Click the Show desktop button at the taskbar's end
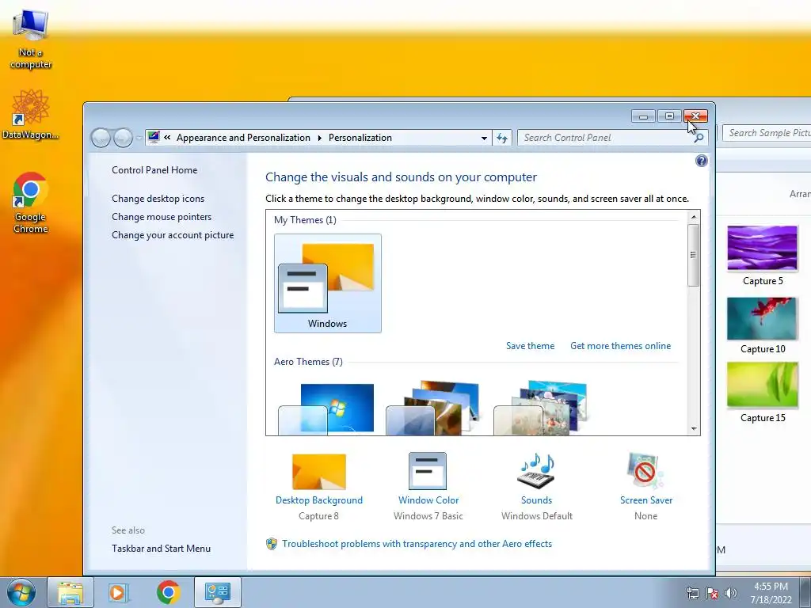Viewport: 811px width, 608px height. (x=805, y=592)
